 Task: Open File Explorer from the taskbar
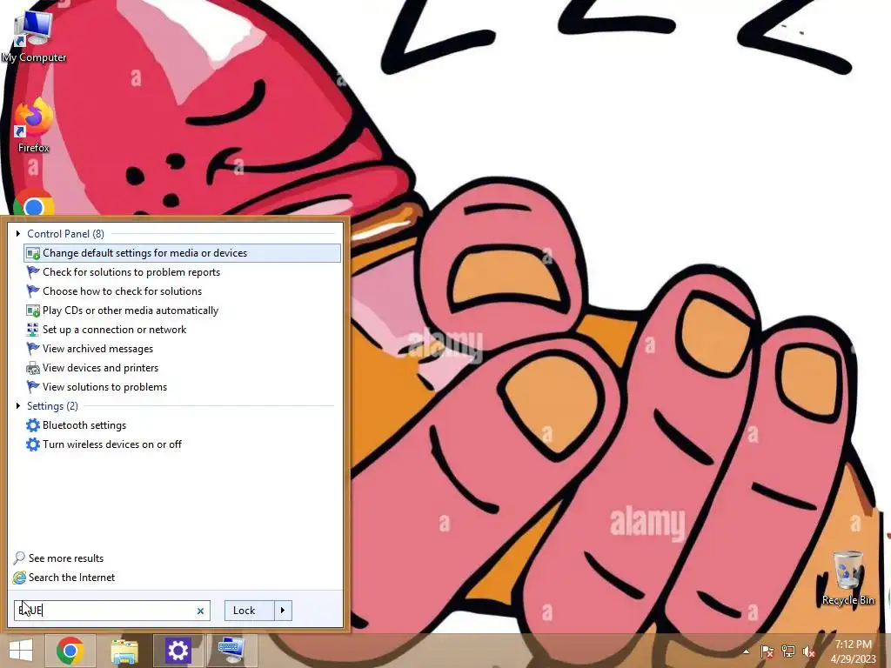click(124, 651)
